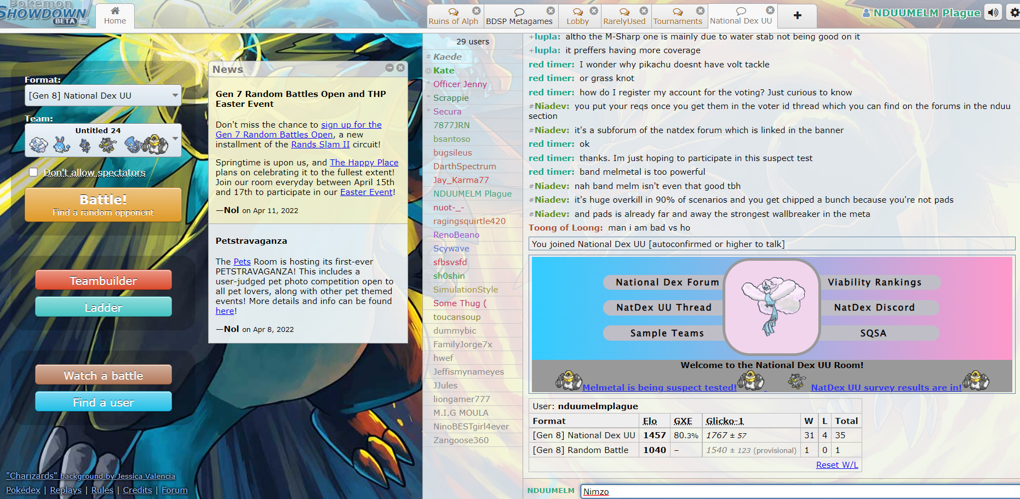
Task: Click Battle! find a random opponent
Action: [x=103, y=205]
